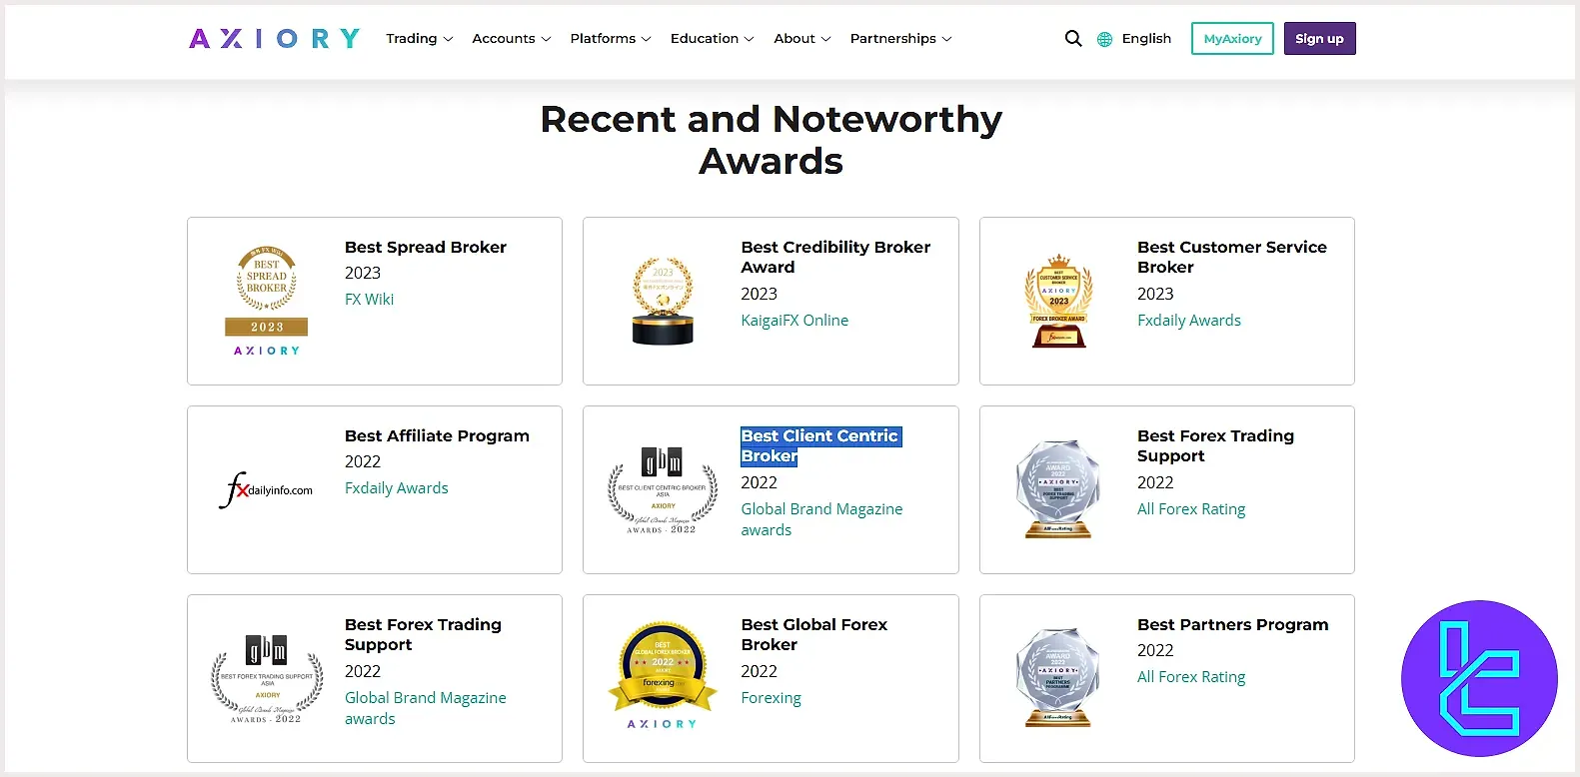Click the 2022 year under Best Global Forex Broker
1580x777 pixels.
(x=759, y=671)
